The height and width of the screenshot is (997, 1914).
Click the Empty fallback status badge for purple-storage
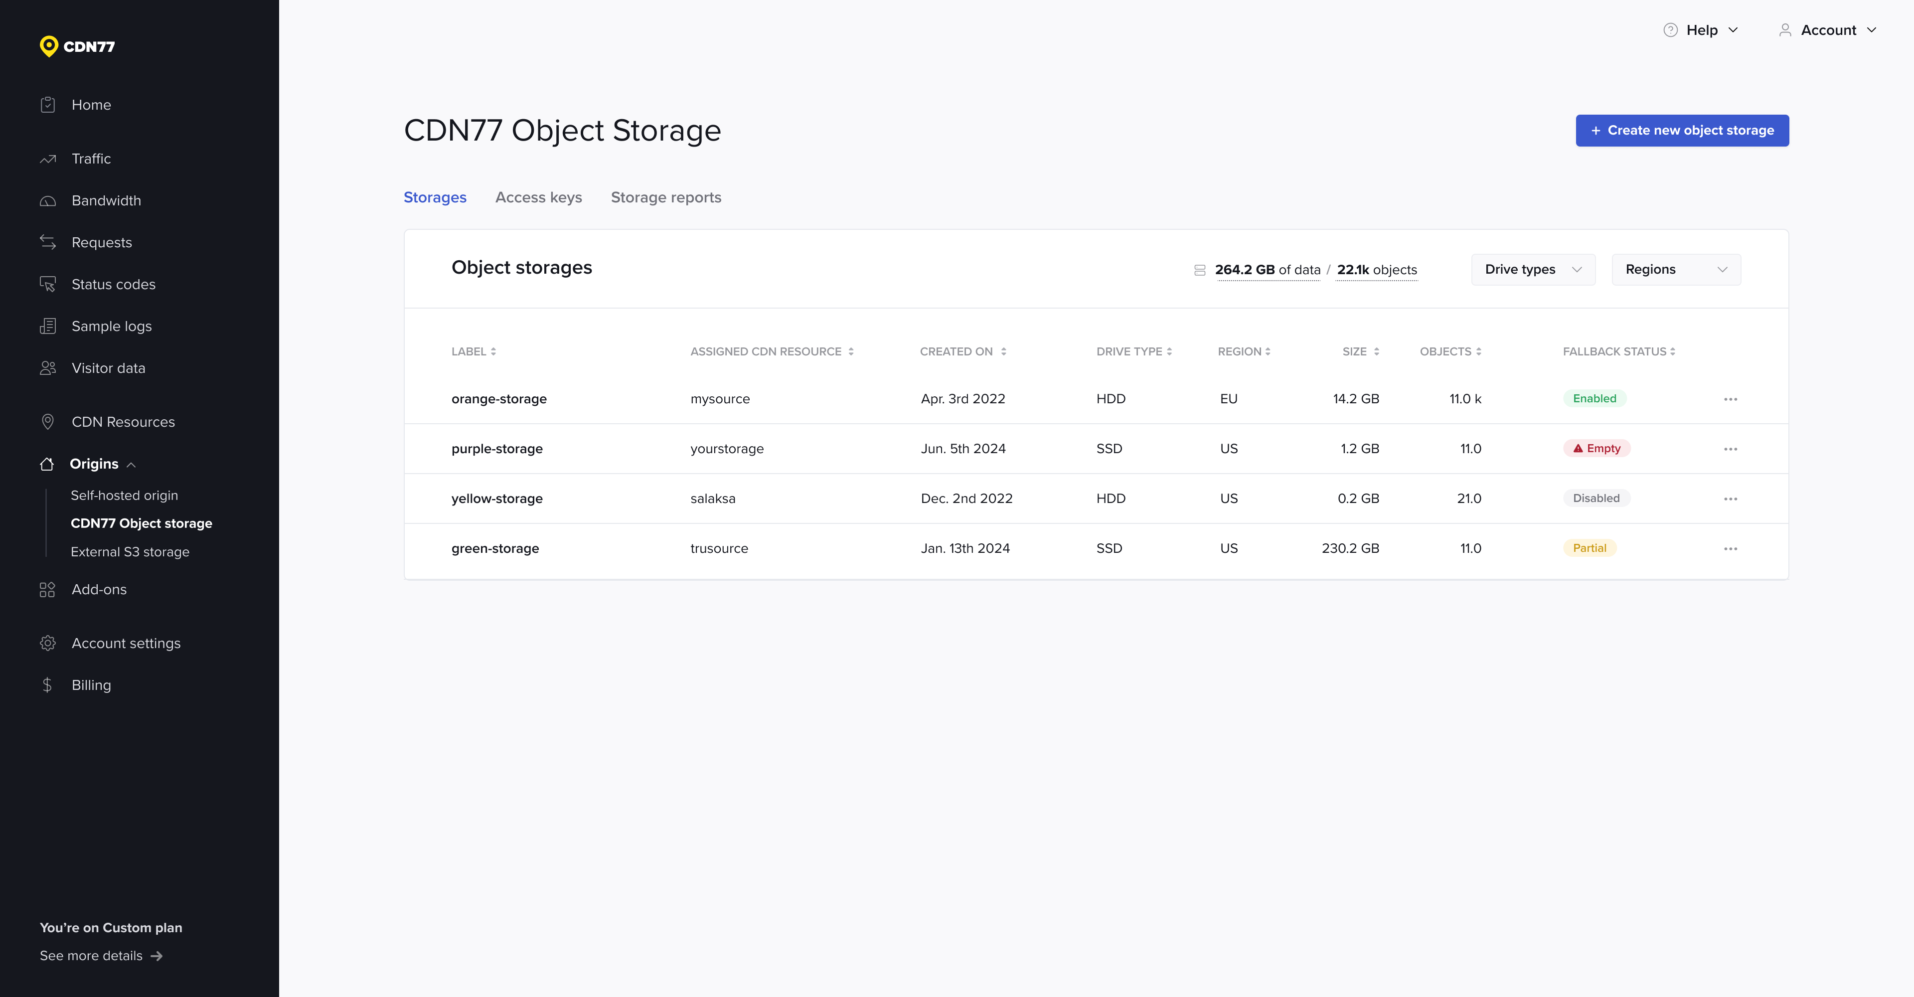click(x=1596, y=448)
